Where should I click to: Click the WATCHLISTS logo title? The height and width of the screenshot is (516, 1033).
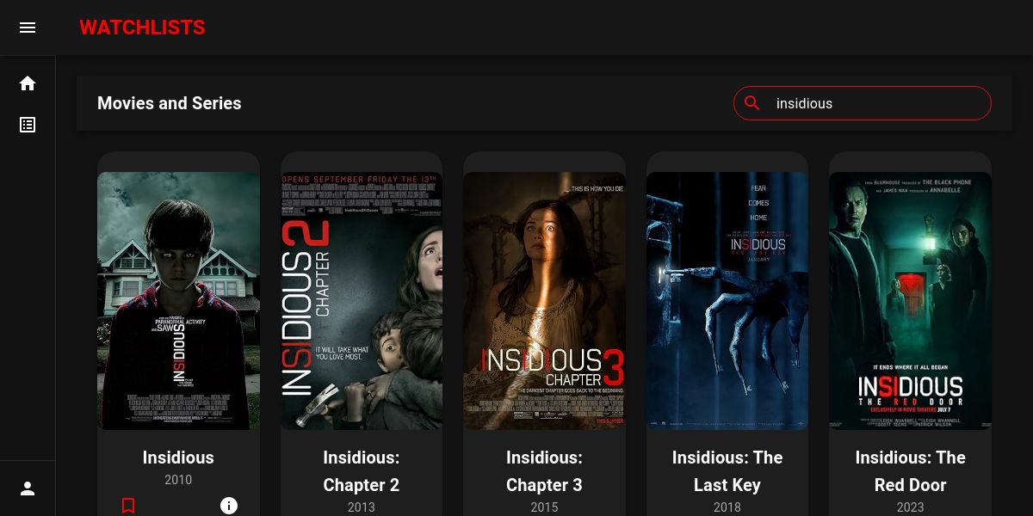click(x=142, y=28)
